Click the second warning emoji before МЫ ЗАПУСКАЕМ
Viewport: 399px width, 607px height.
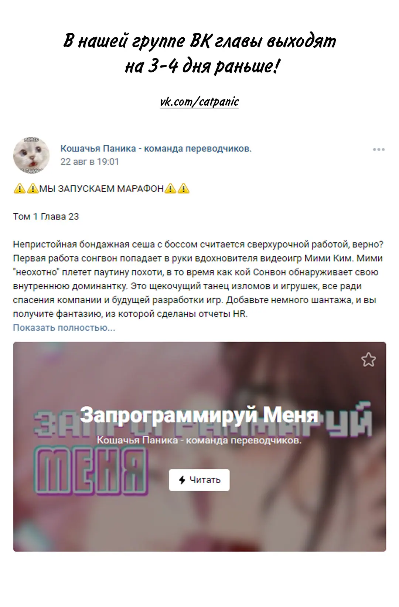click(33, 188)
